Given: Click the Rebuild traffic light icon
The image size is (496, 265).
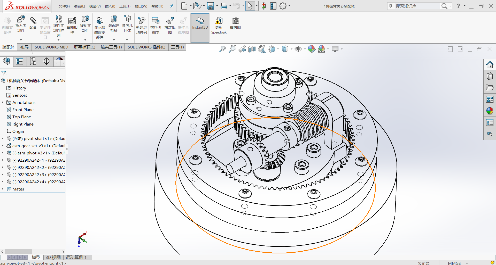Looking at the screenshot, I should coord(263,6).
